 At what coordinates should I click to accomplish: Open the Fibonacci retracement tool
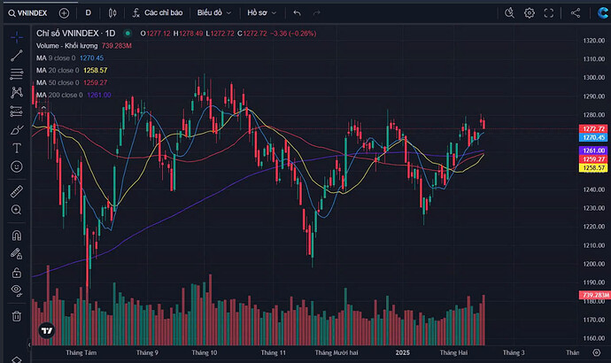[17, 73]
